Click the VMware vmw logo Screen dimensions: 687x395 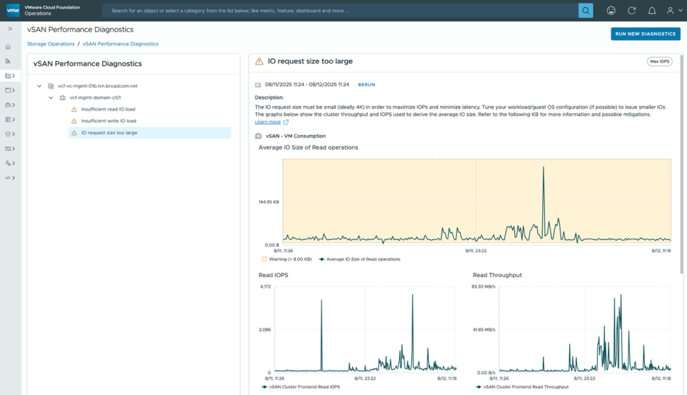pyautogui.click(x=13, y=10)
